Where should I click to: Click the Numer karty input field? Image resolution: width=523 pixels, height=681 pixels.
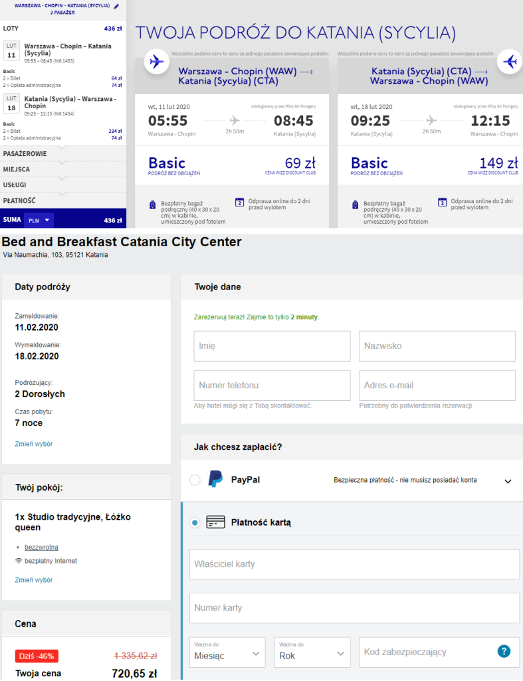354,608
